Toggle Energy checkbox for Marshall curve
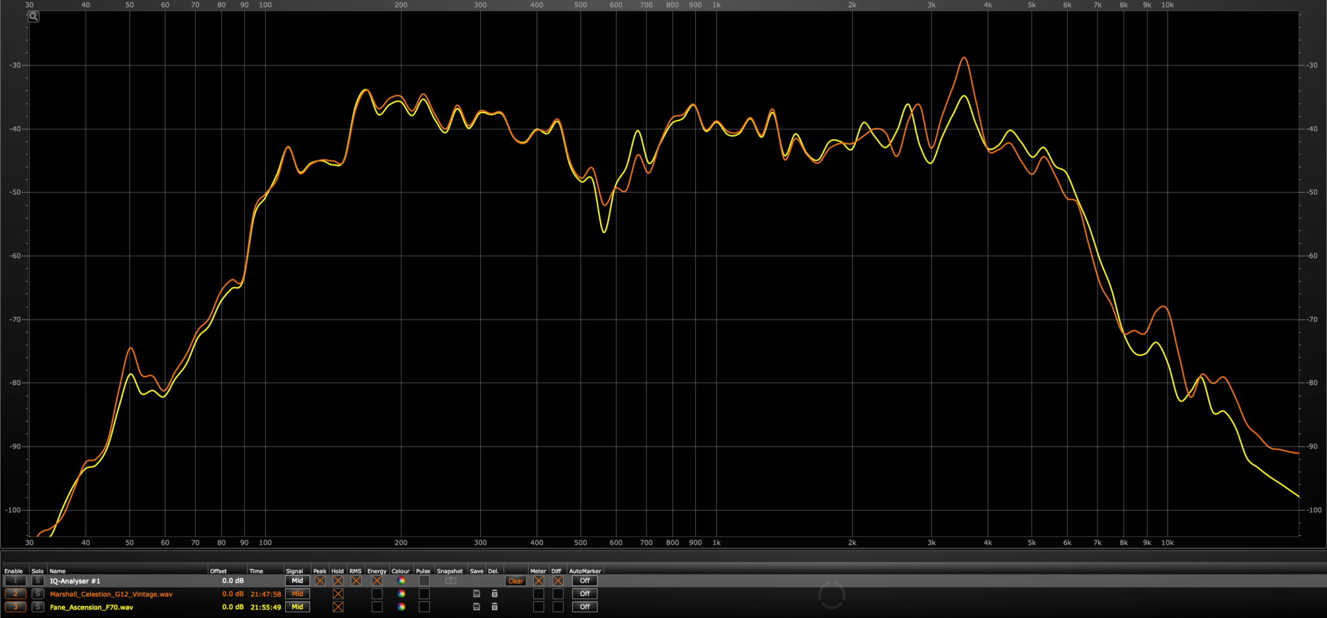The image size is (1327, 618). point(377,593)
